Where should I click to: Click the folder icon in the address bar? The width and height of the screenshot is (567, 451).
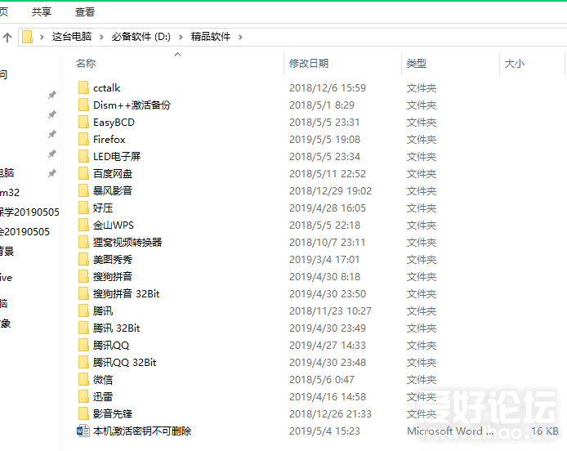(x=28, y=37)
